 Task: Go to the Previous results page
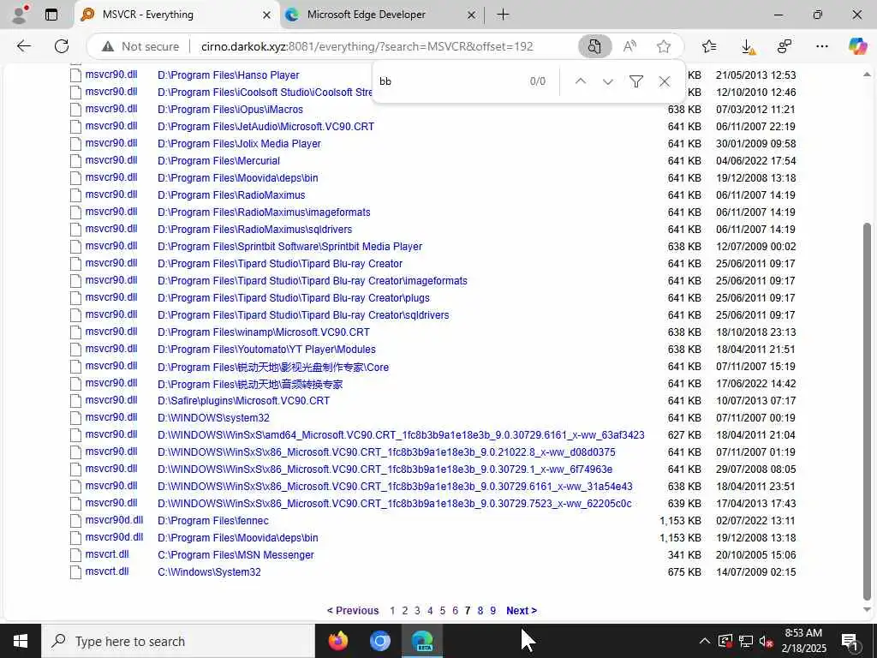[353, 610]
